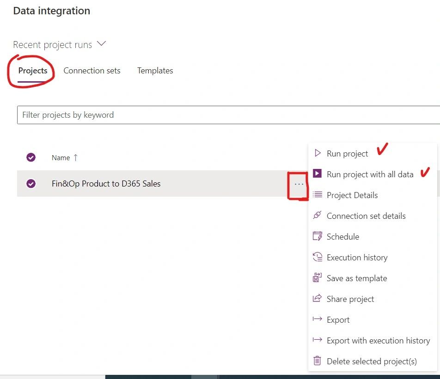Click the Share project icon
Screen dimensions: 440x379
[318, 299]
